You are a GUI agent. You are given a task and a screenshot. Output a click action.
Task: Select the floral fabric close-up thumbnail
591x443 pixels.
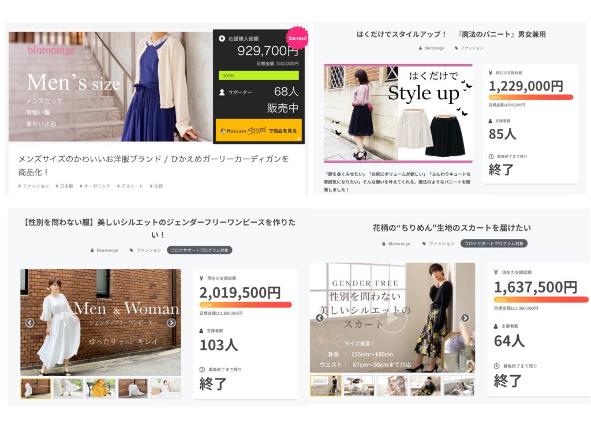pyautogui.click(x=392, y=385)
